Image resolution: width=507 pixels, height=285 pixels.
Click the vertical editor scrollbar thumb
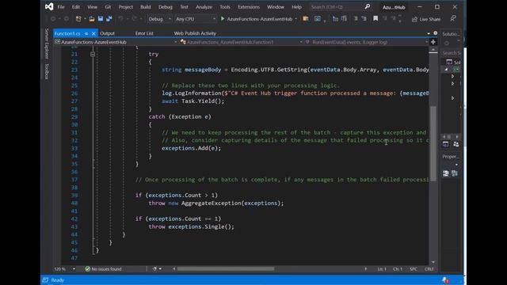[433, 145]
